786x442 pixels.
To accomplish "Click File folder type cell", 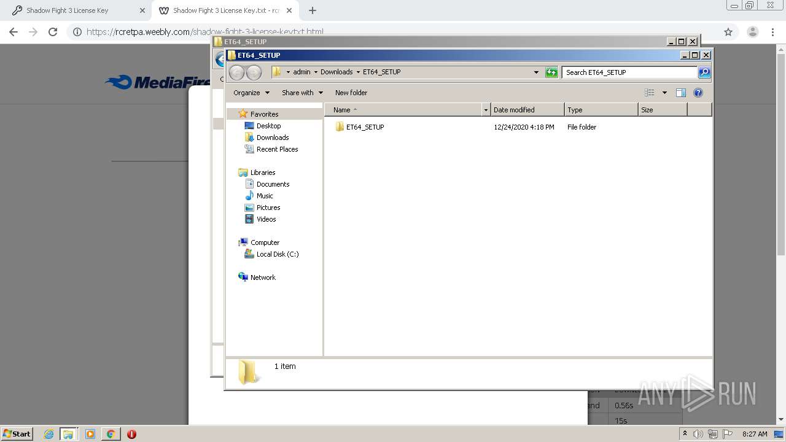I will point(582,127).
